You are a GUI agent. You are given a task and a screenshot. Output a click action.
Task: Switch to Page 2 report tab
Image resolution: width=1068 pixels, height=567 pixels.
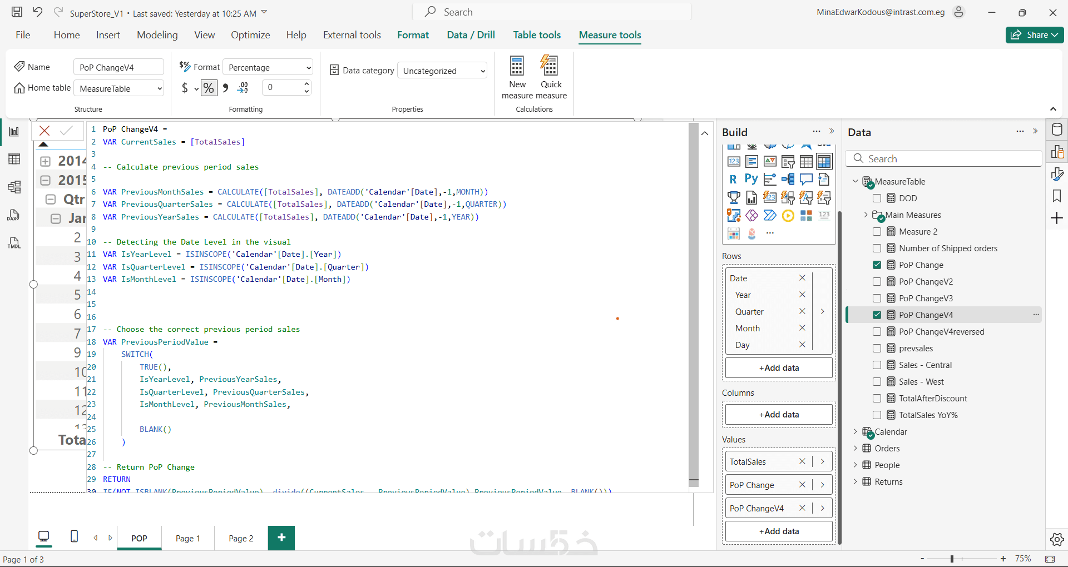(x=241, y=538)
